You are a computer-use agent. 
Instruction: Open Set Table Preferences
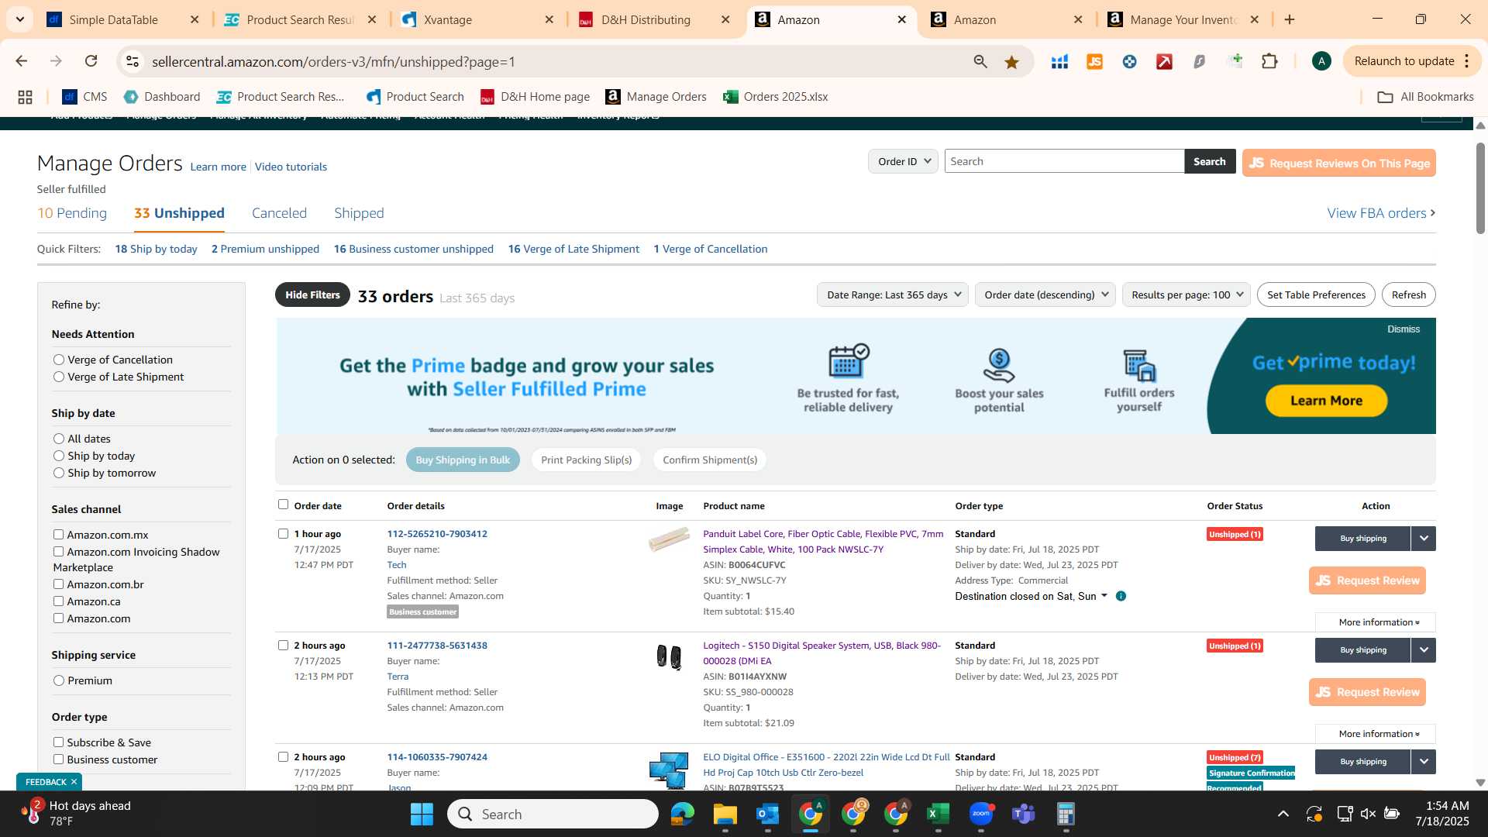[x=1316, y=294]
